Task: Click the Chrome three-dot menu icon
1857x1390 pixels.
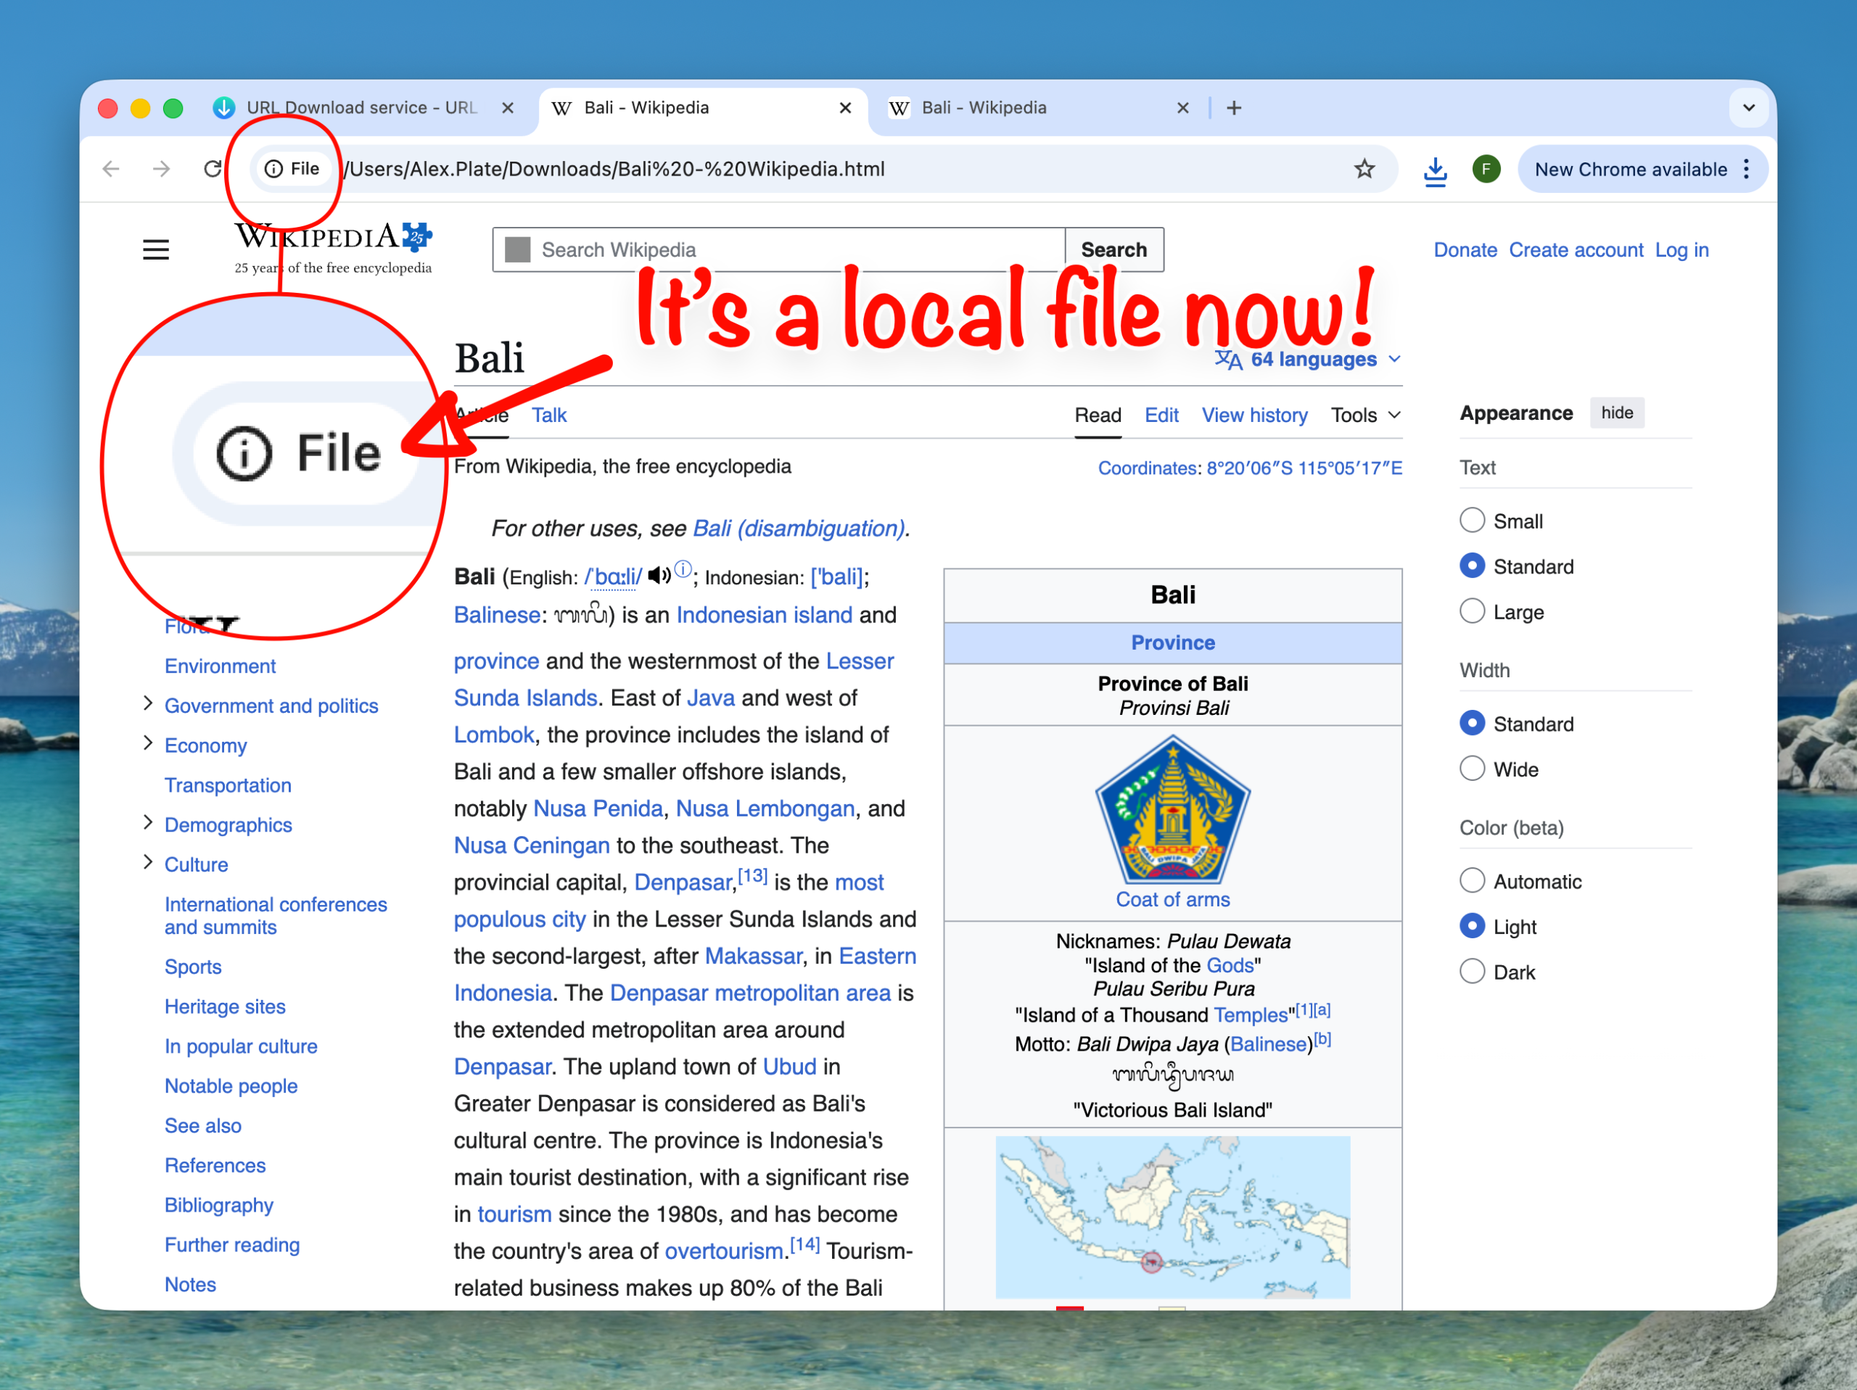Action: tap(1746, 169)
